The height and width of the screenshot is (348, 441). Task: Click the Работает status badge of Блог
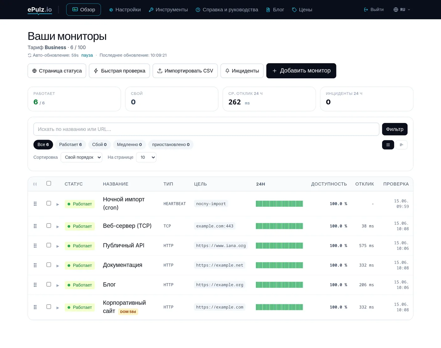click(x=80, y=285)
